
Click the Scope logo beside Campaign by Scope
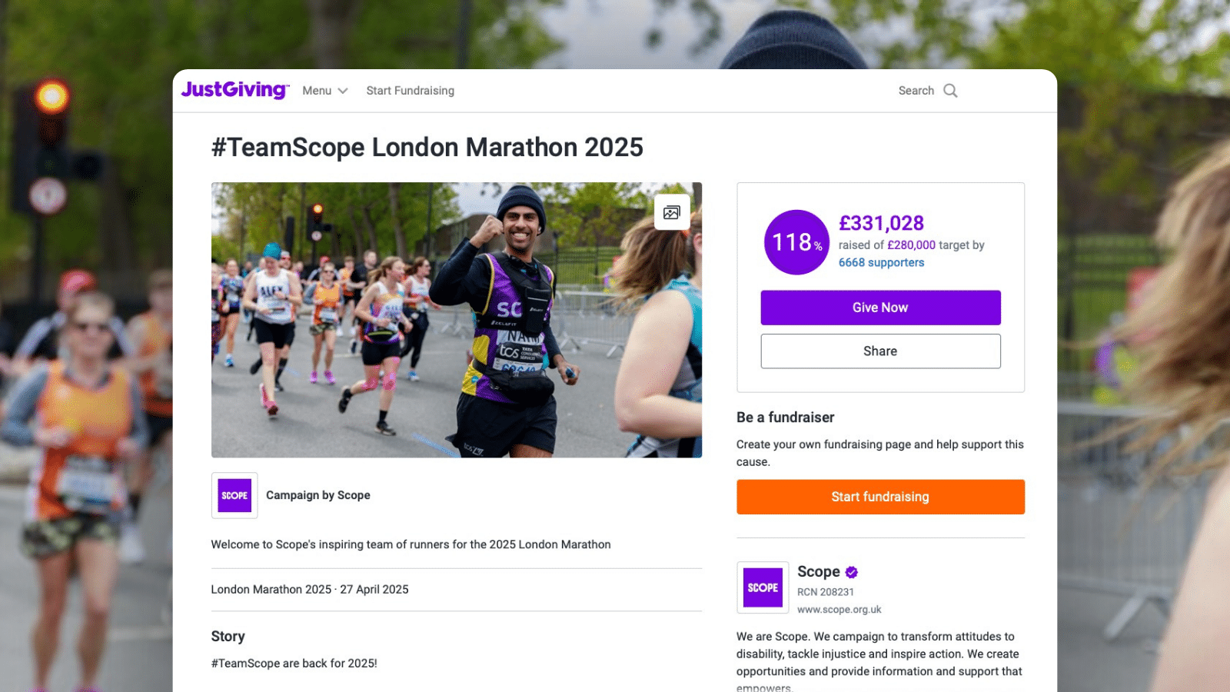point(234,495)
